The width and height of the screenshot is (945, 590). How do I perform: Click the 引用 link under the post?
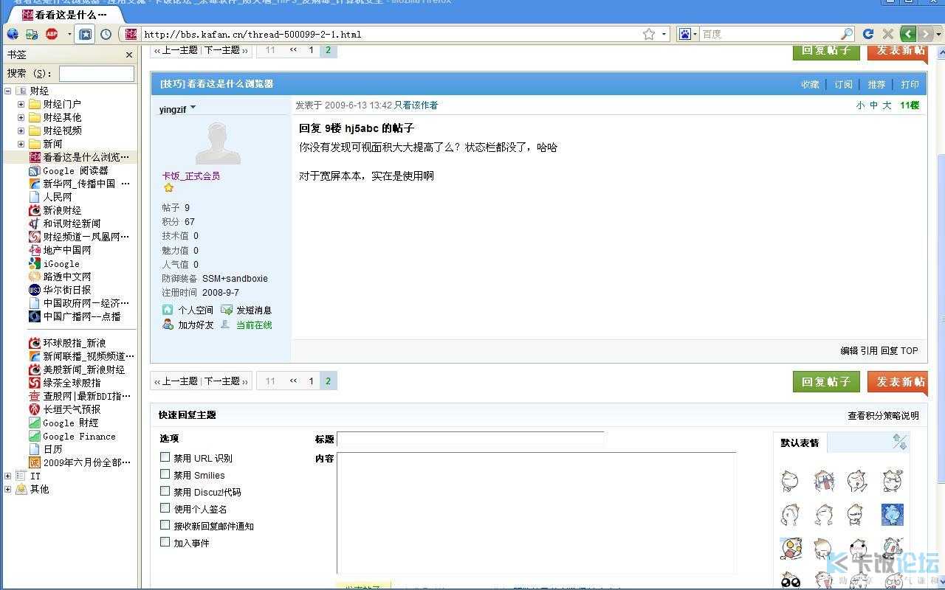point(869,351)
